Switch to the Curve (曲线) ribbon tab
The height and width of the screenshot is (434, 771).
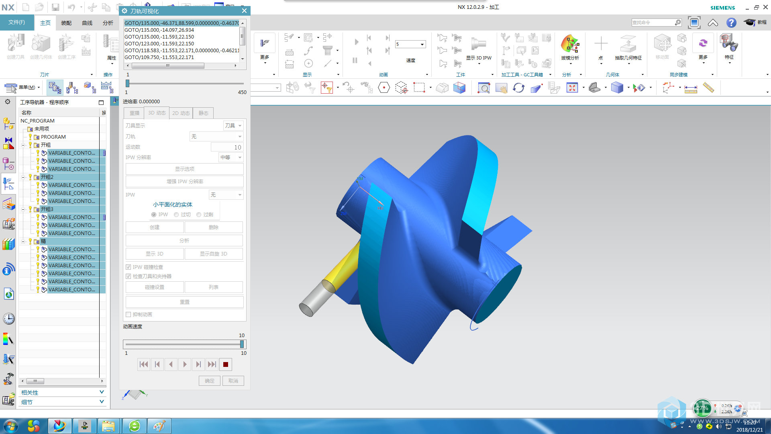tap(87, 23)
